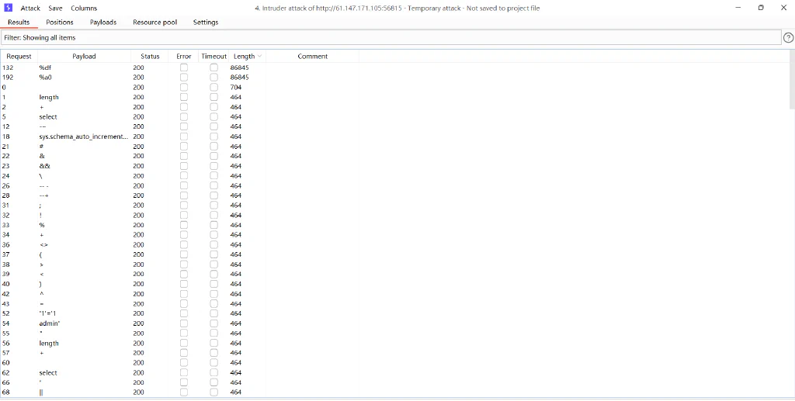Tick the Error checkbox for request 132
Viewport: 795px width, 401px height.
point(183,67)
